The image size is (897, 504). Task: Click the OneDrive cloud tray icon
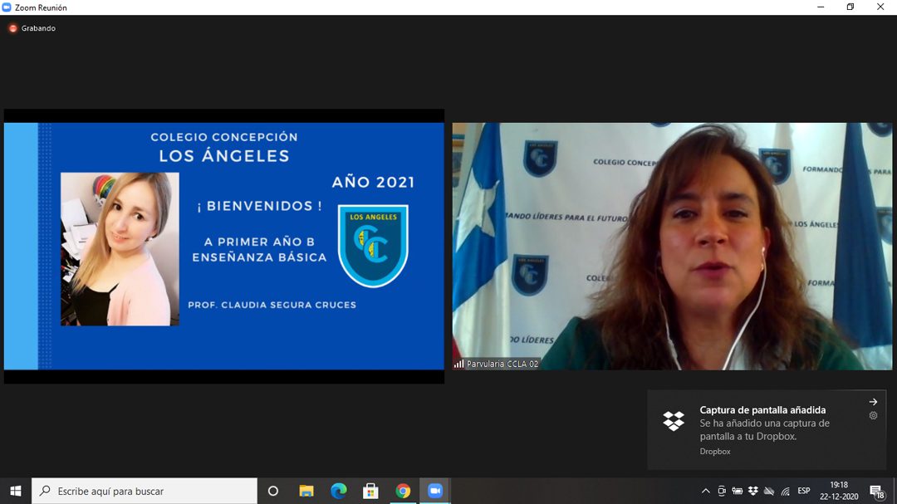tap(769, 491)
